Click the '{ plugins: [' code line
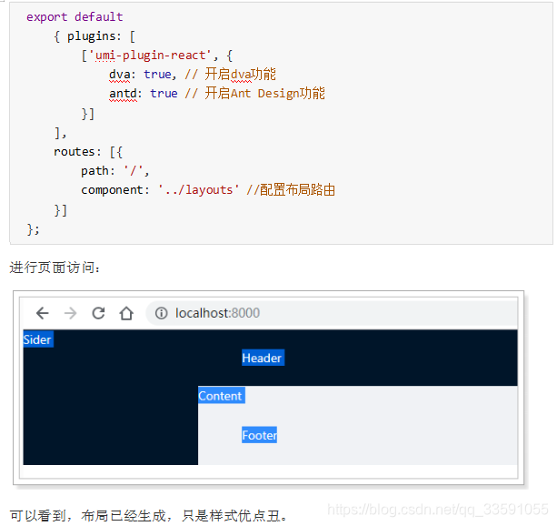Viewport: 557px width, 526px height. pyautogui.click(x=94, y=35)
